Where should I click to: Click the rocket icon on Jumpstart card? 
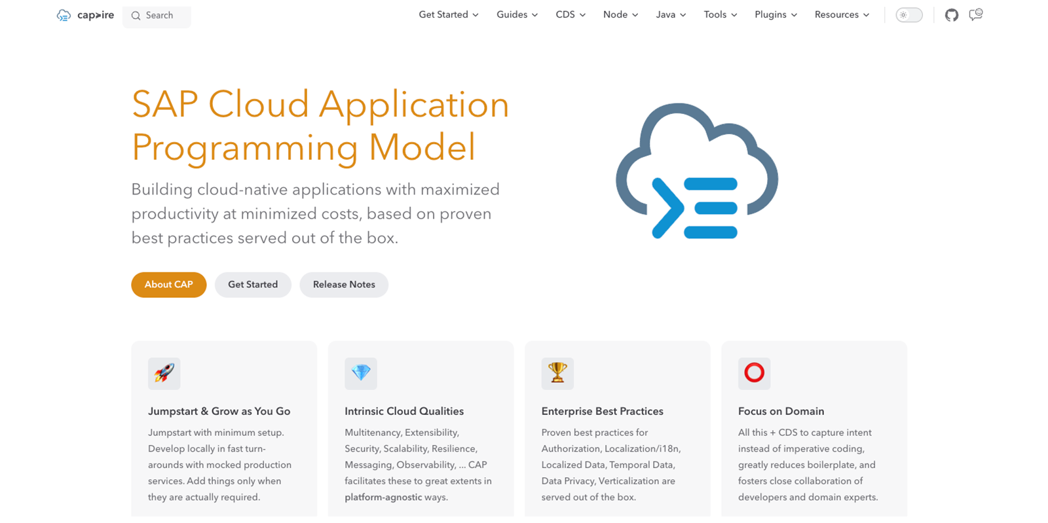point(164,373)
